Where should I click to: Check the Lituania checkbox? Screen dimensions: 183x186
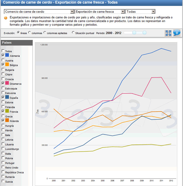pyautogui.click(x=3, y=144)
